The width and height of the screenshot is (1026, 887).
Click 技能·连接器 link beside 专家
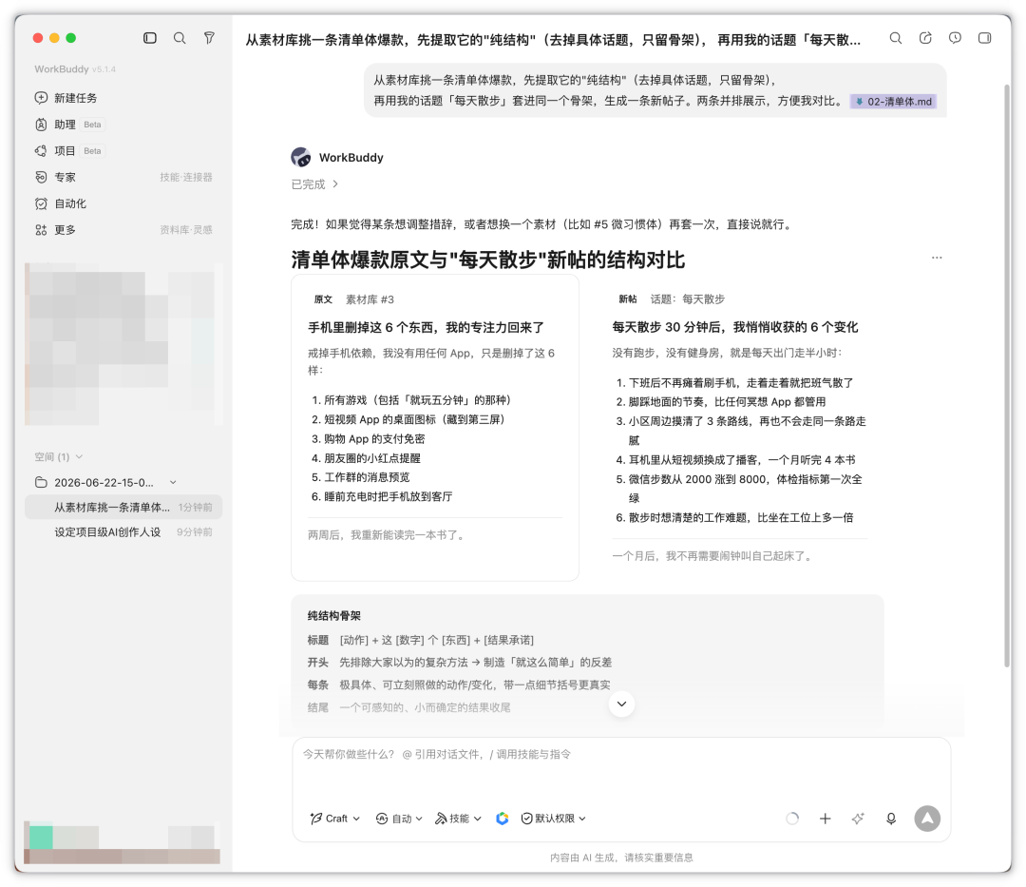coord(186,177)
